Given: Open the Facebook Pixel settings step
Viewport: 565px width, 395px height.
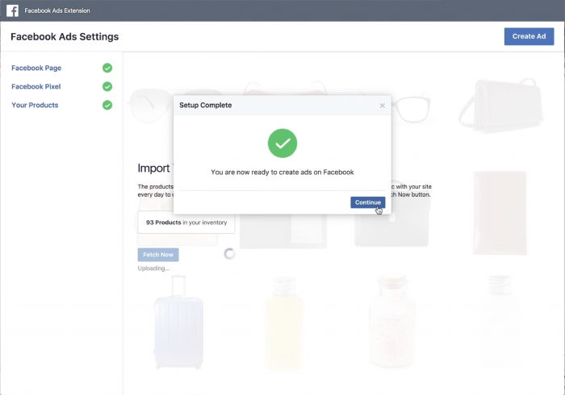Looking at the screenshot, I should point(36,87).
